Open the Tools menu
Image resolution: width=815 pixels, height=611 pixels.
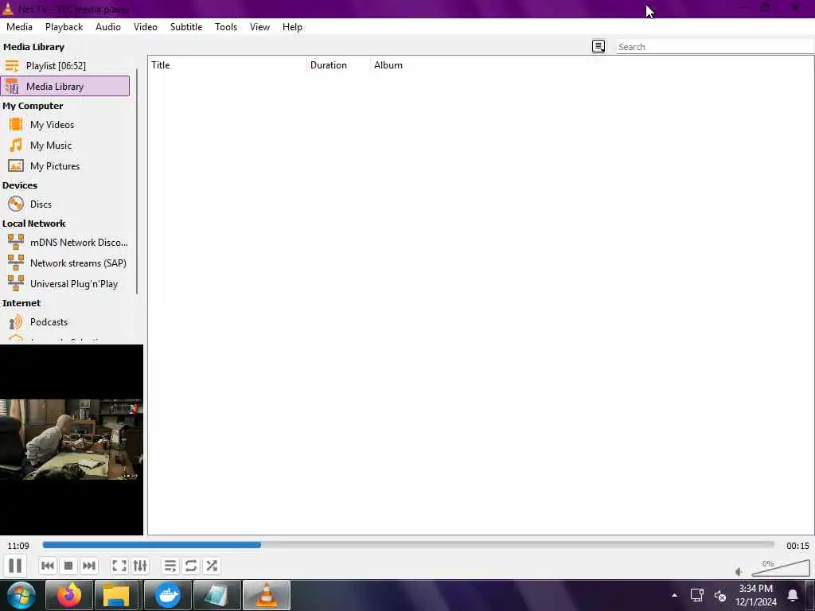[x=226, y=26]
